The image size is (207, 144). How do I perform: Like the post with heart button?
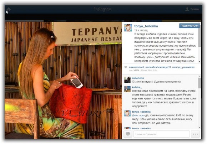point(128,134)
